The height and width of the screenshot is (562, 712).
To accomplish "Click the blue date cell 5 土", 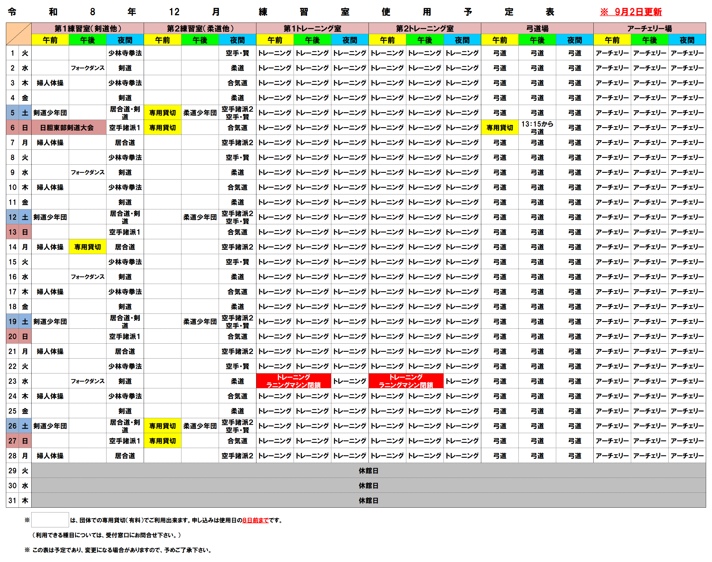I will (x=19, y=113).
